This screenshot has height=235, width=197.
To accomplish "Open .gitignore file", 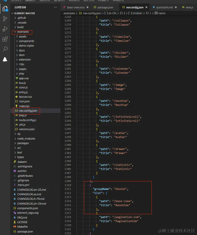I will coord(23,180).
